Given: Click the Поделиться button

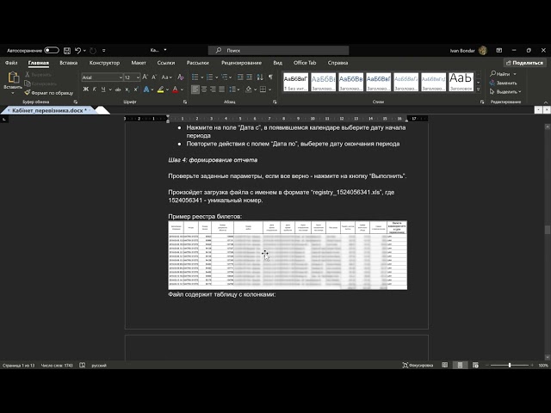Looking at the screenshot, I should click(x=524, y=63).
